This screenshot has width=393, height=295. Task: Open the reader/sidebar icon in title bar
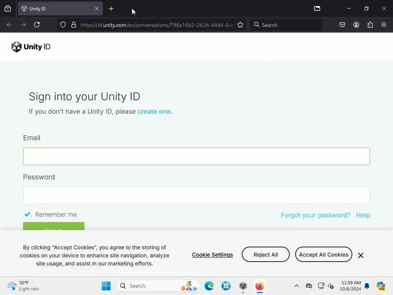[317, 8]
